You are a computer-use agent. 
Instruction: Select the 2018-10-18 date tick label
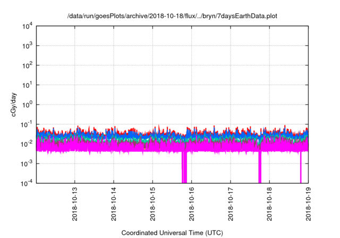coord(269,204)
